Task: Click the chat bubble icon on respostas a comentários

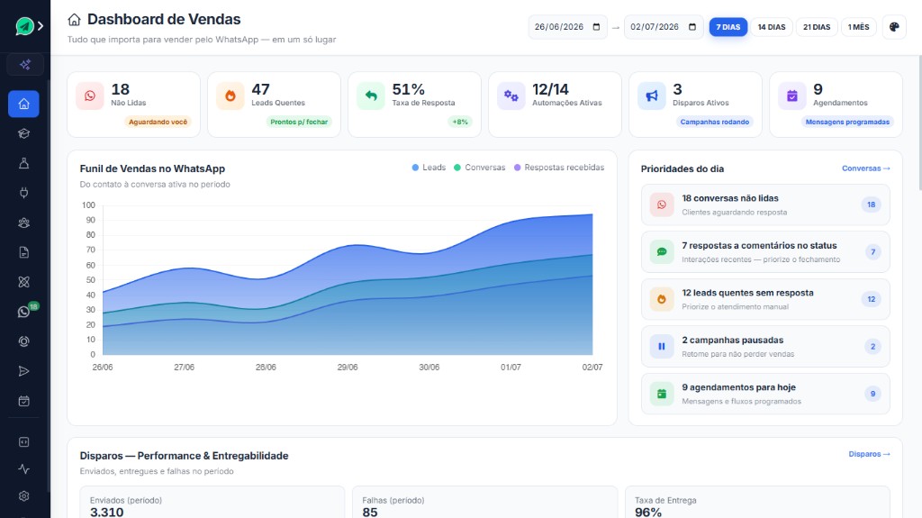Action: (x=662, y=252)
